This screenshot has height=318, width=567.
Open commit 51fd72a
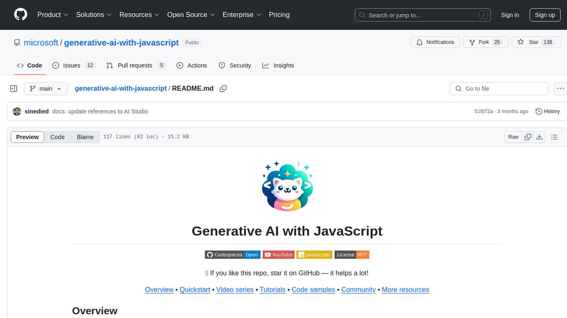pyautogui.click(x=484, y=112)
